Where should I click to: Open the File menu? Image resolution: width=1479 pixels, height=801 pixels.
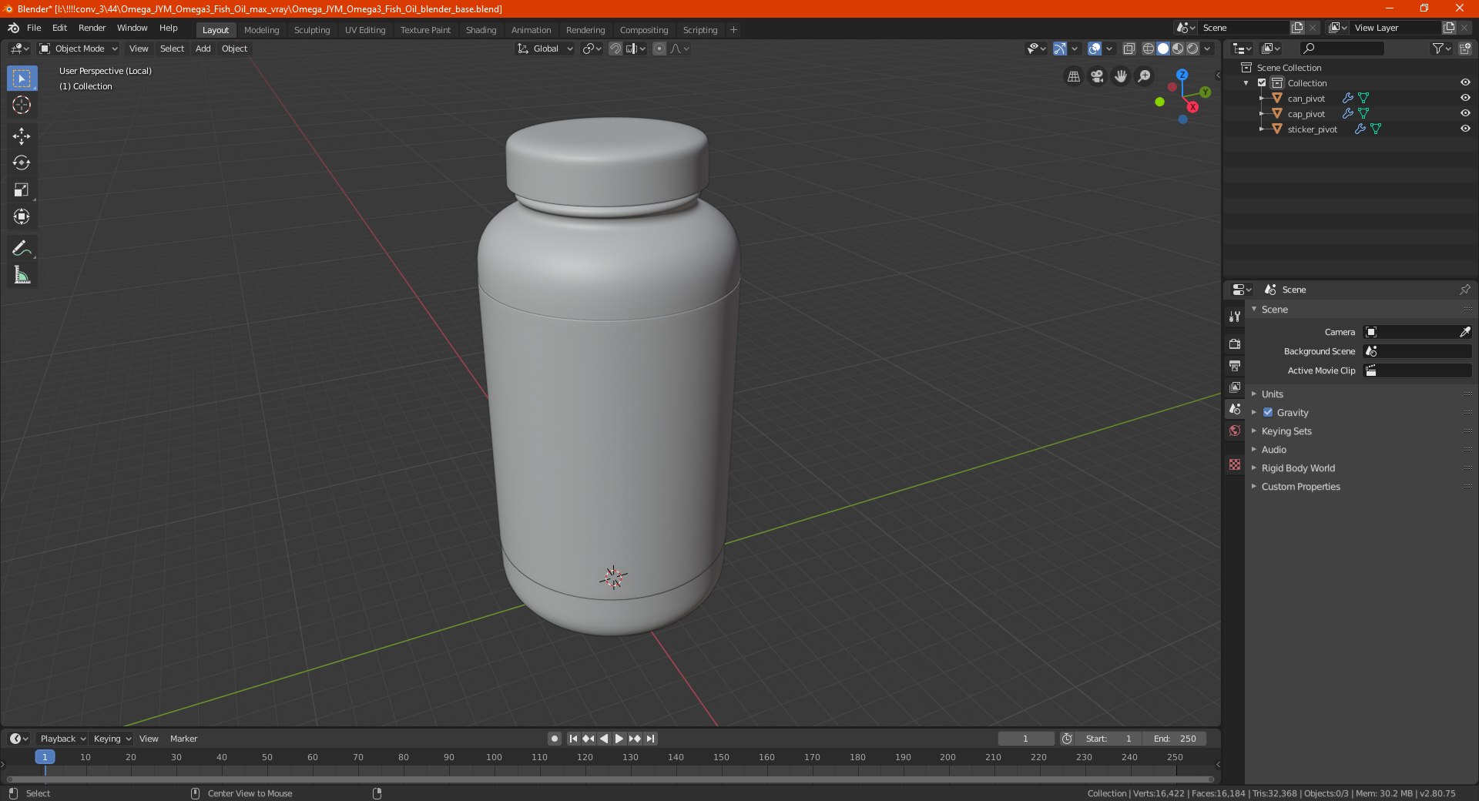coord(34,28)
